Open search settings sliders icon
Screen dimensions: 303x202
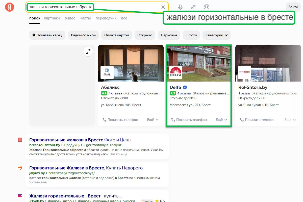click(193, 7)
